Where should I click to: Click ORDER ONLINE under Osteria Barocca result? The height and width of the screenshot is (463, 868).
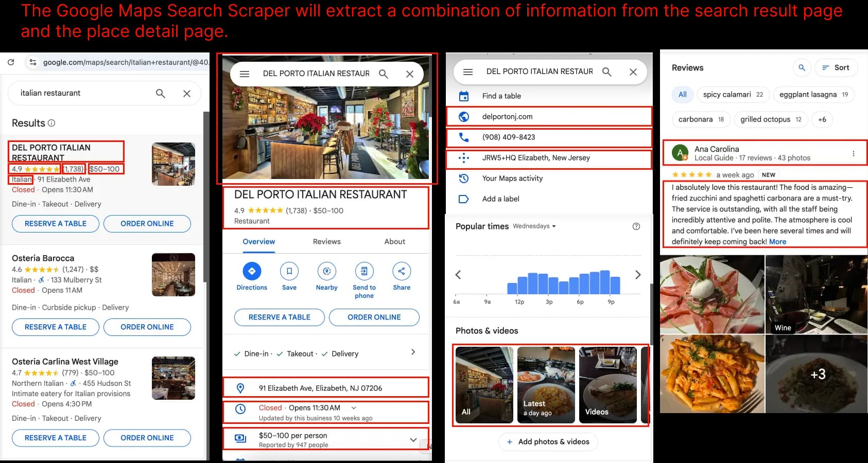[147, 327]
